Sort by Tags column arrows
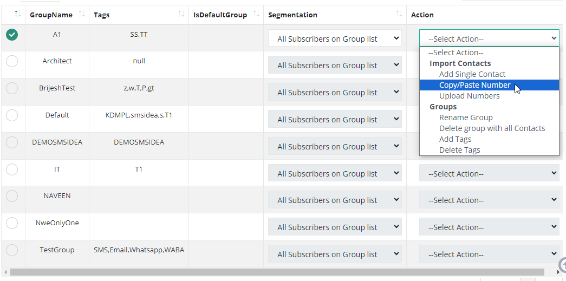 181,14
